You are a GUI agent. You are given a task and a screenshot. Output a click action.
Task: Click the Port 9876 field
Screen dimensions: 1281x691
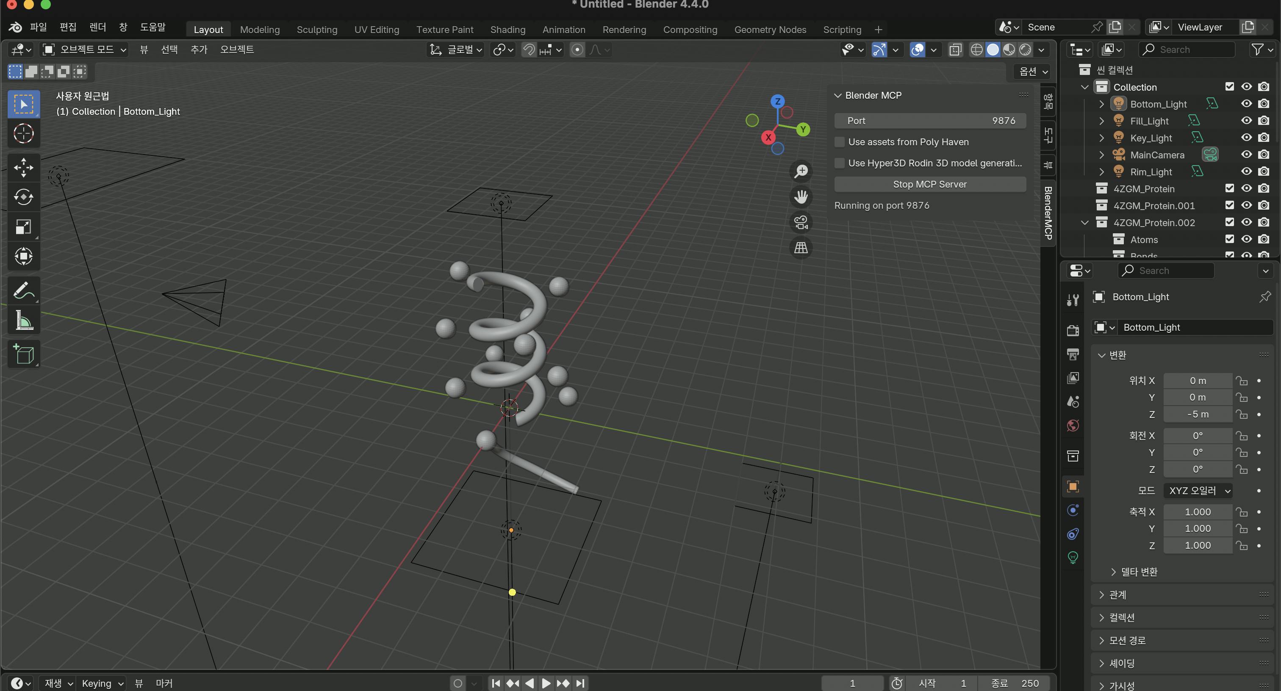[x=929, y=121]
